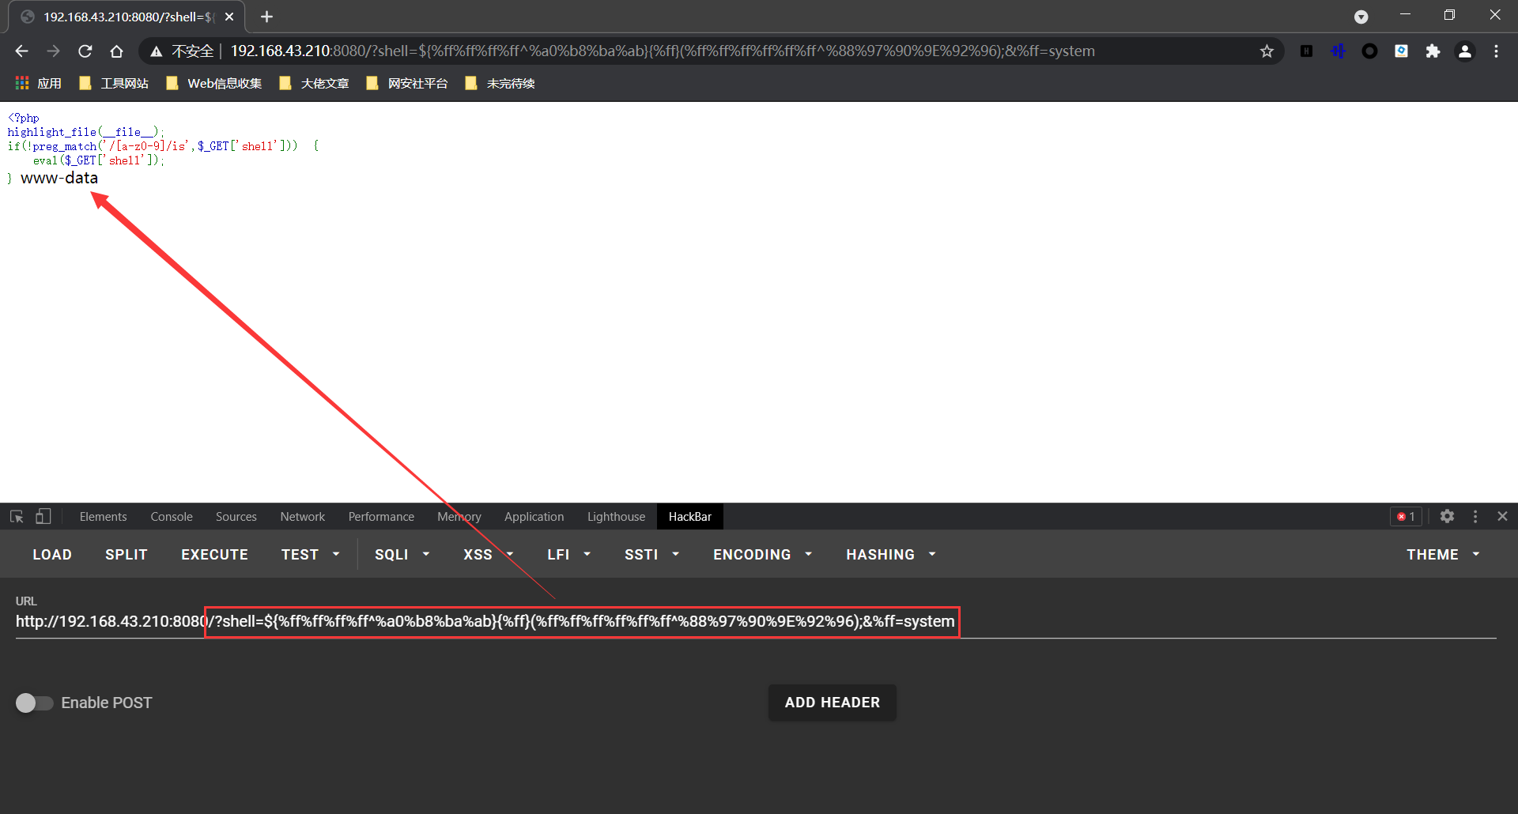This screenshot has height=814, width=1518.
Task: Switch to the Lighthouse tab
Action: point(616,516)
